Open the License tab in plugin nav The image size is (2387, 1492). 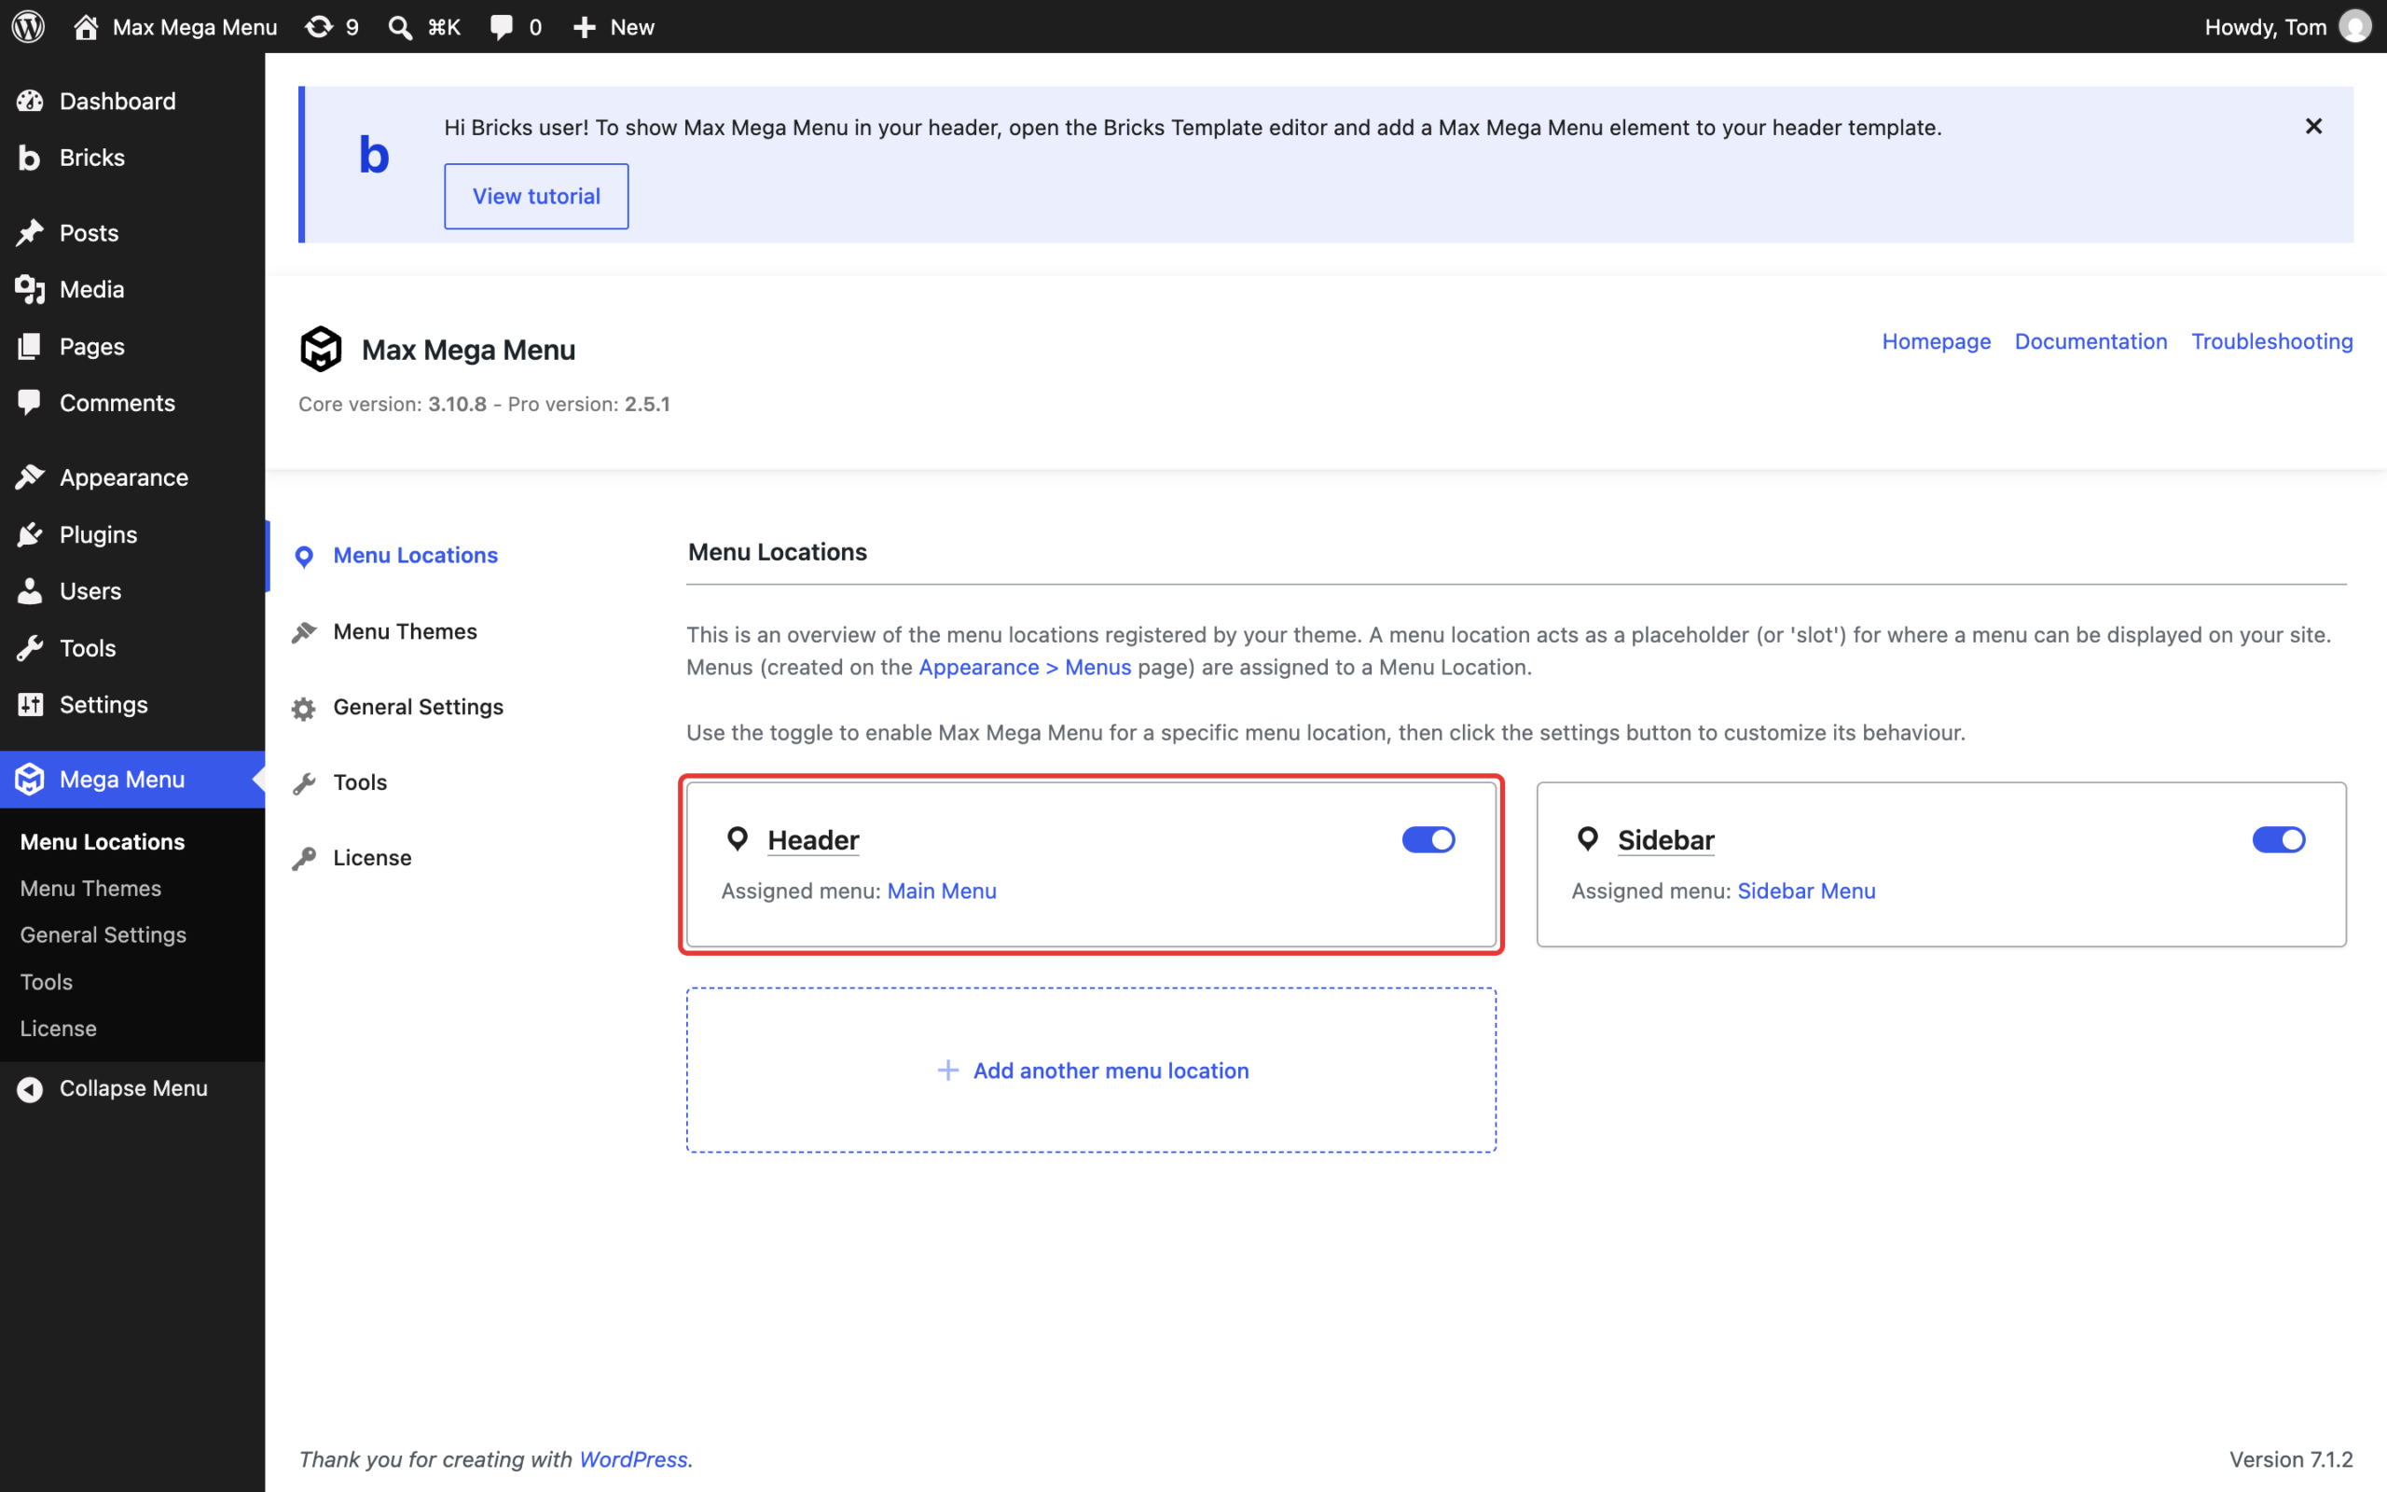tap(372, 858)
